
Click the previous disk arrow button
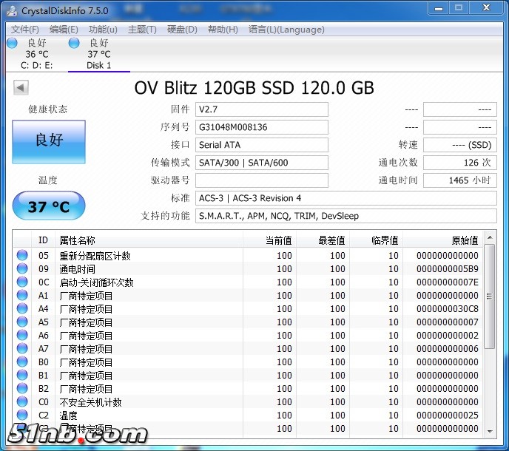point(21,88)
